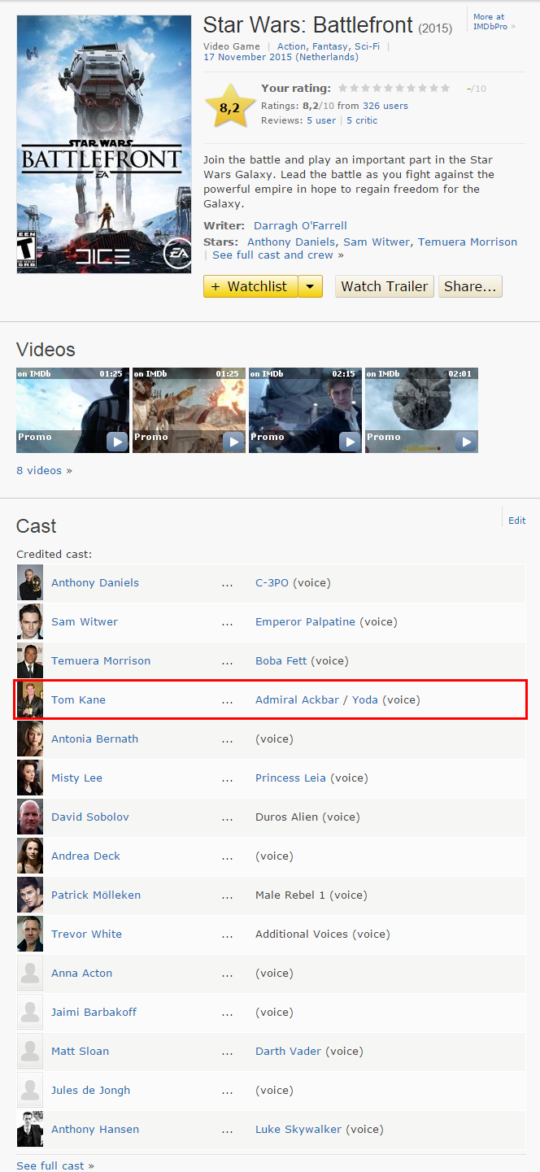Click the Star Wars Battlefront poster image
This screenshot has height=1172, width=540.
click(x=103, y=144)
